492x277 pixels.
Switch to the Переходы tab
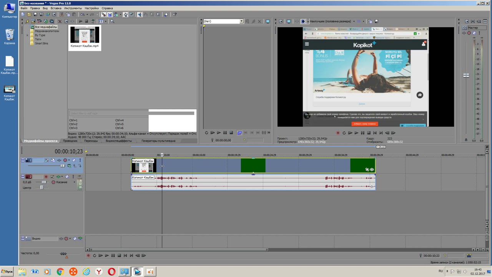(91, 141)
